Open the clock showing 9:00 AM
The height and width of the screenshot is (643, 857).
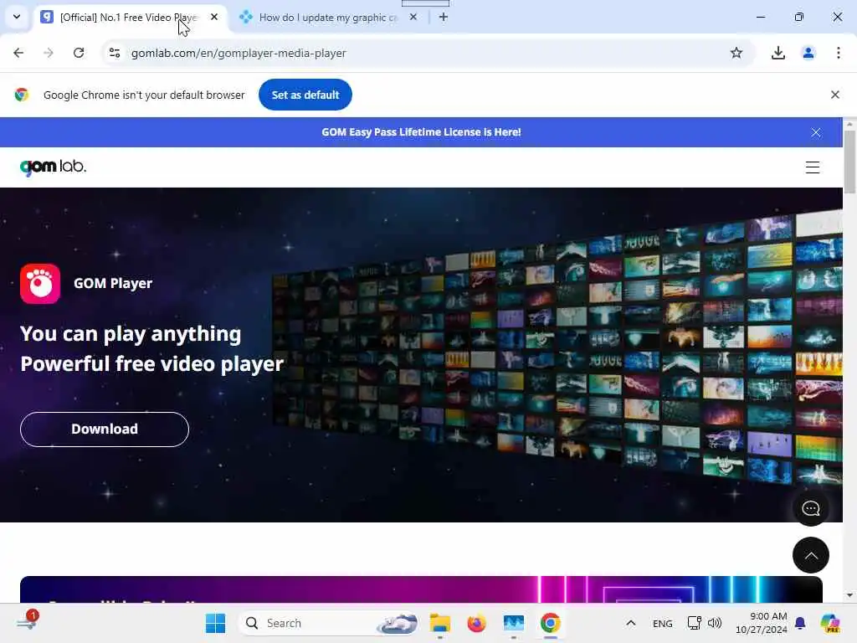pyautogui.click(x=761, y=623)
